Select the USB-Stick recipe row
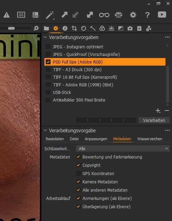This screenshot has width=172, height=221. [x=105, y=92]
